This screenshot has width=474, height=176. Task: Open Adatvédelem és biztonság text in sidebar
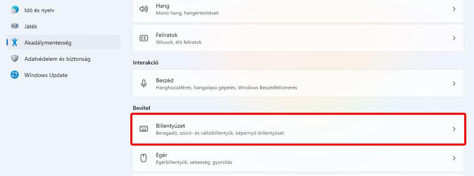click(57, 59)
